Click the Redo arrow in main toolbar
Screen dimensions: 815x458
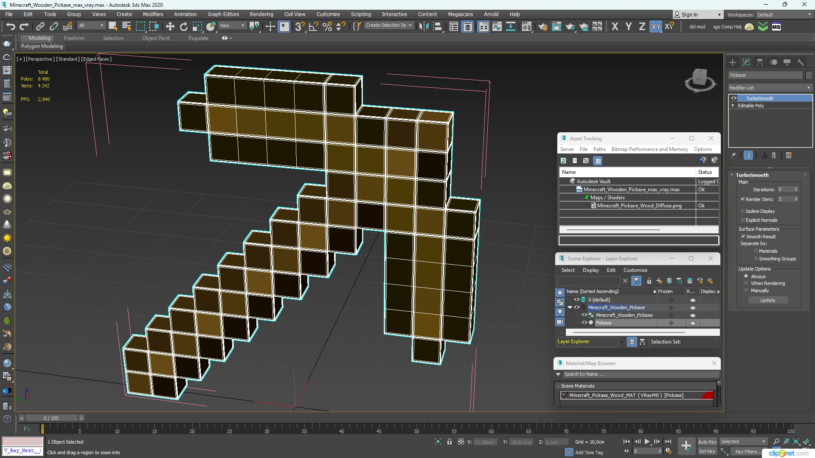(x=24, y=27)
